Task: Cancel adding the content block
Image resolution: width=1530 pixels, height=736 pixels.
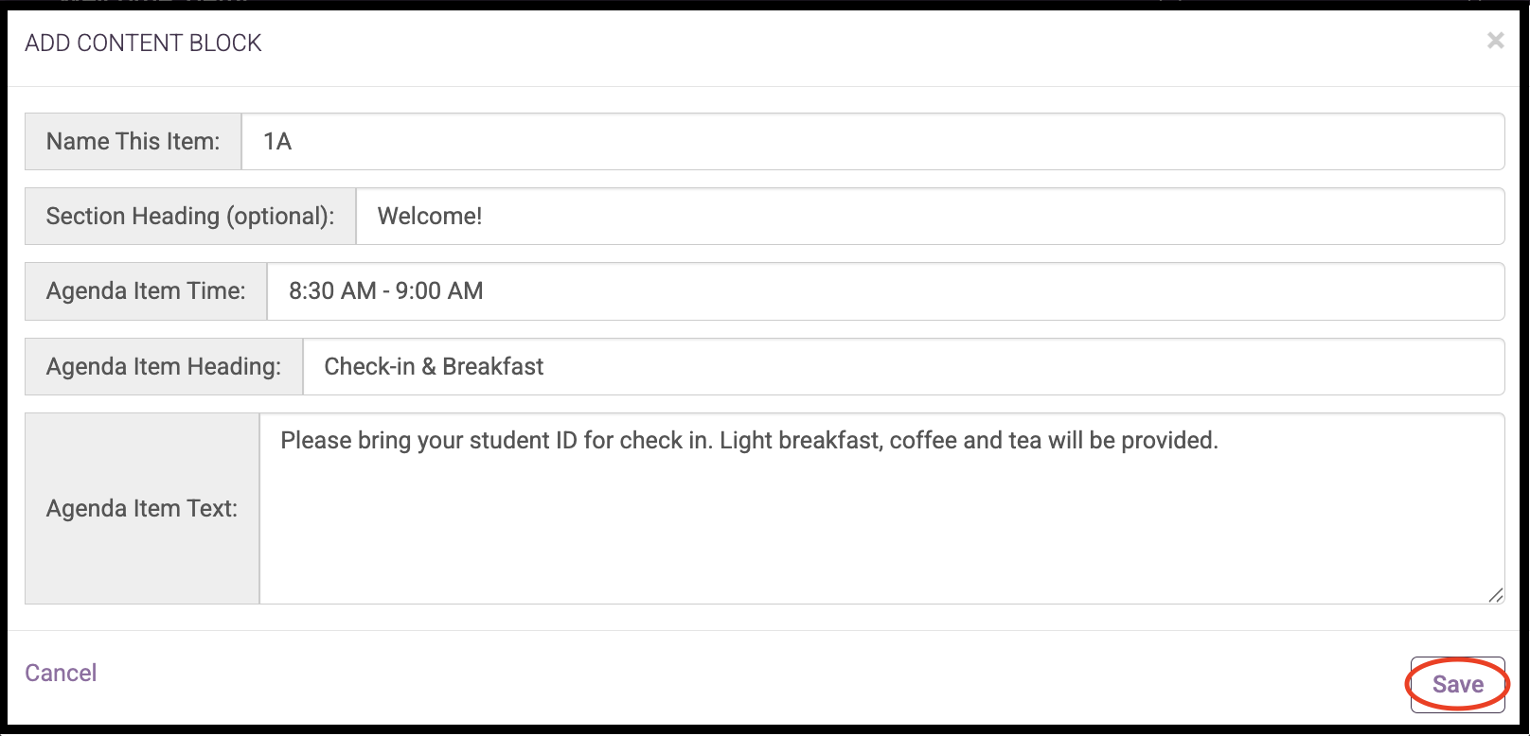Action: pos(61,673)
